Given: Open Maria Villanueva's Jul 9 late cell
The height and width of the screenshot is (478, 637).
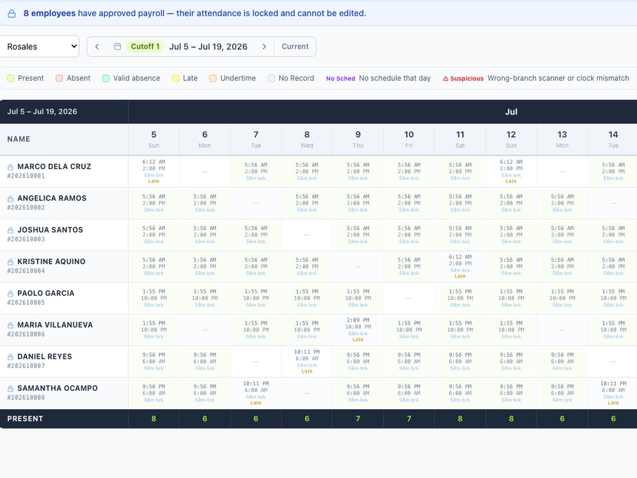Looking at the screenshot, I should click(x=358, y=330).
